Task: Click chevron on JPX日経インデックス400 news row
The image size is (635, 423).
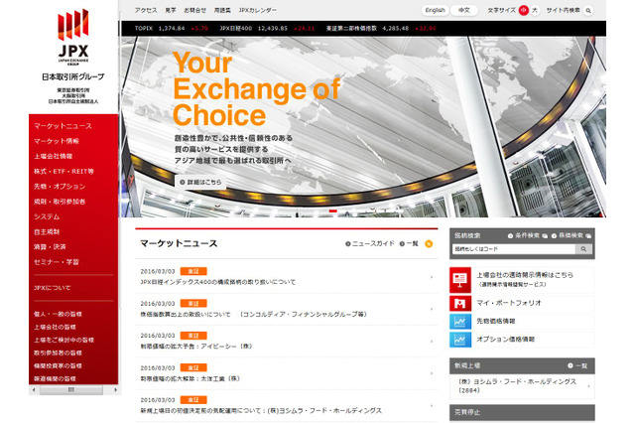Action: pos(432,277)
